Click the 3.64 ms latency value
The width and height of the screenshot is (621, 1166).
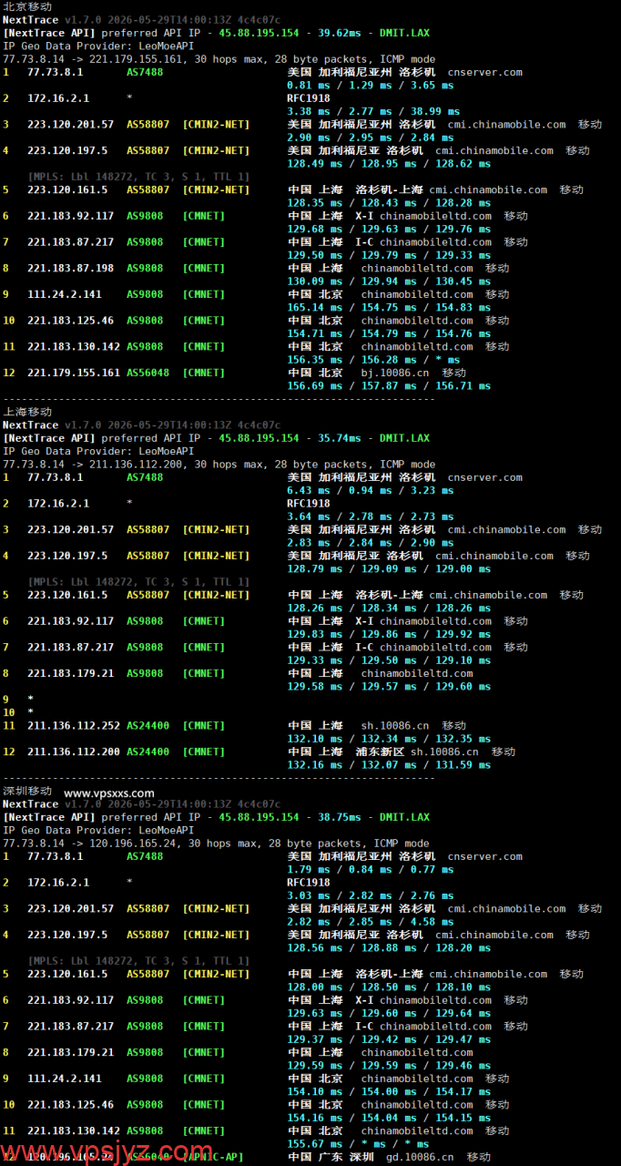coord(309,517)
